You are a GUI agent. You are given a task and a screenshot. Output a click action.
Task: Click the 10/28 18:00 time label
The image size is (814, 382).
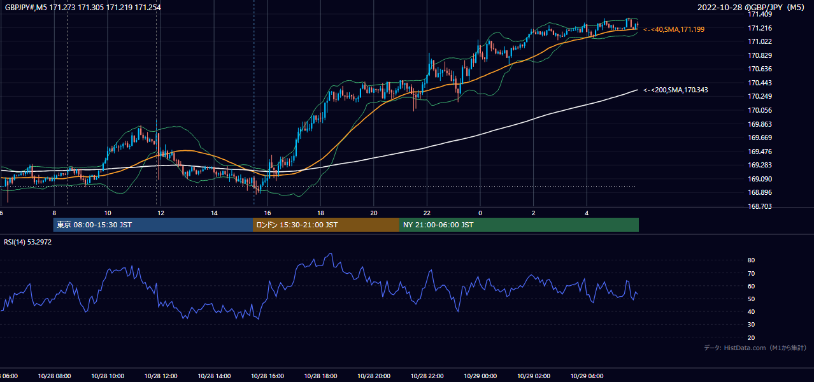tap(320, 376)
